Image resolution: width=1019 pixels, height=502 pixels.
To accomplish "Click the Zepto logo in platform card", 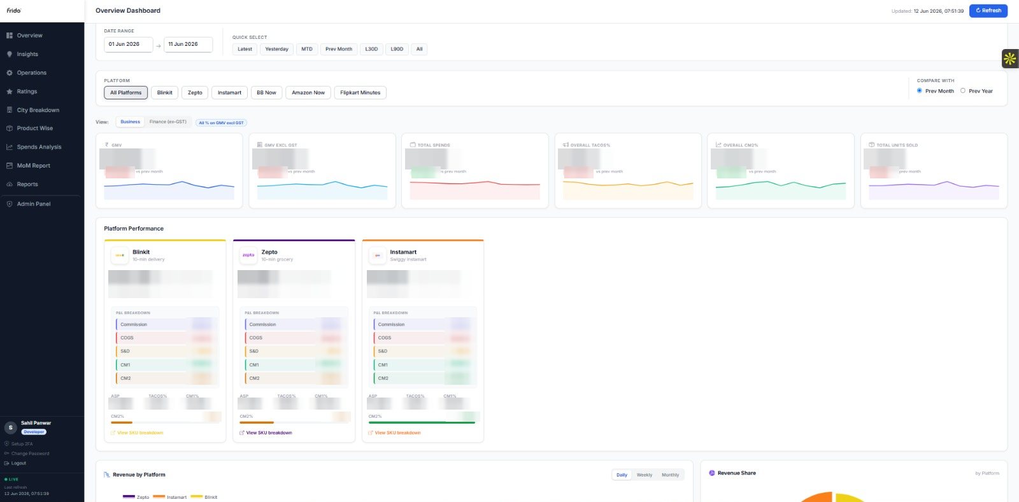I will coord(248,255).
